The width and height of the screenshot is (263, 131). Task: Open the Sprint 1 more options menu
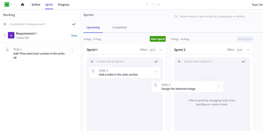[161, 50]
